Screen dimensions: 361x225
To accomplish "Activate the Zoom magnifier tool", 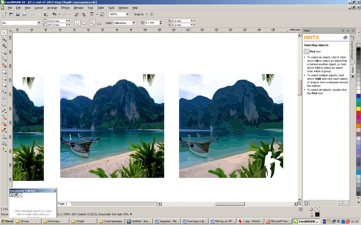I will tap(4, 52).
